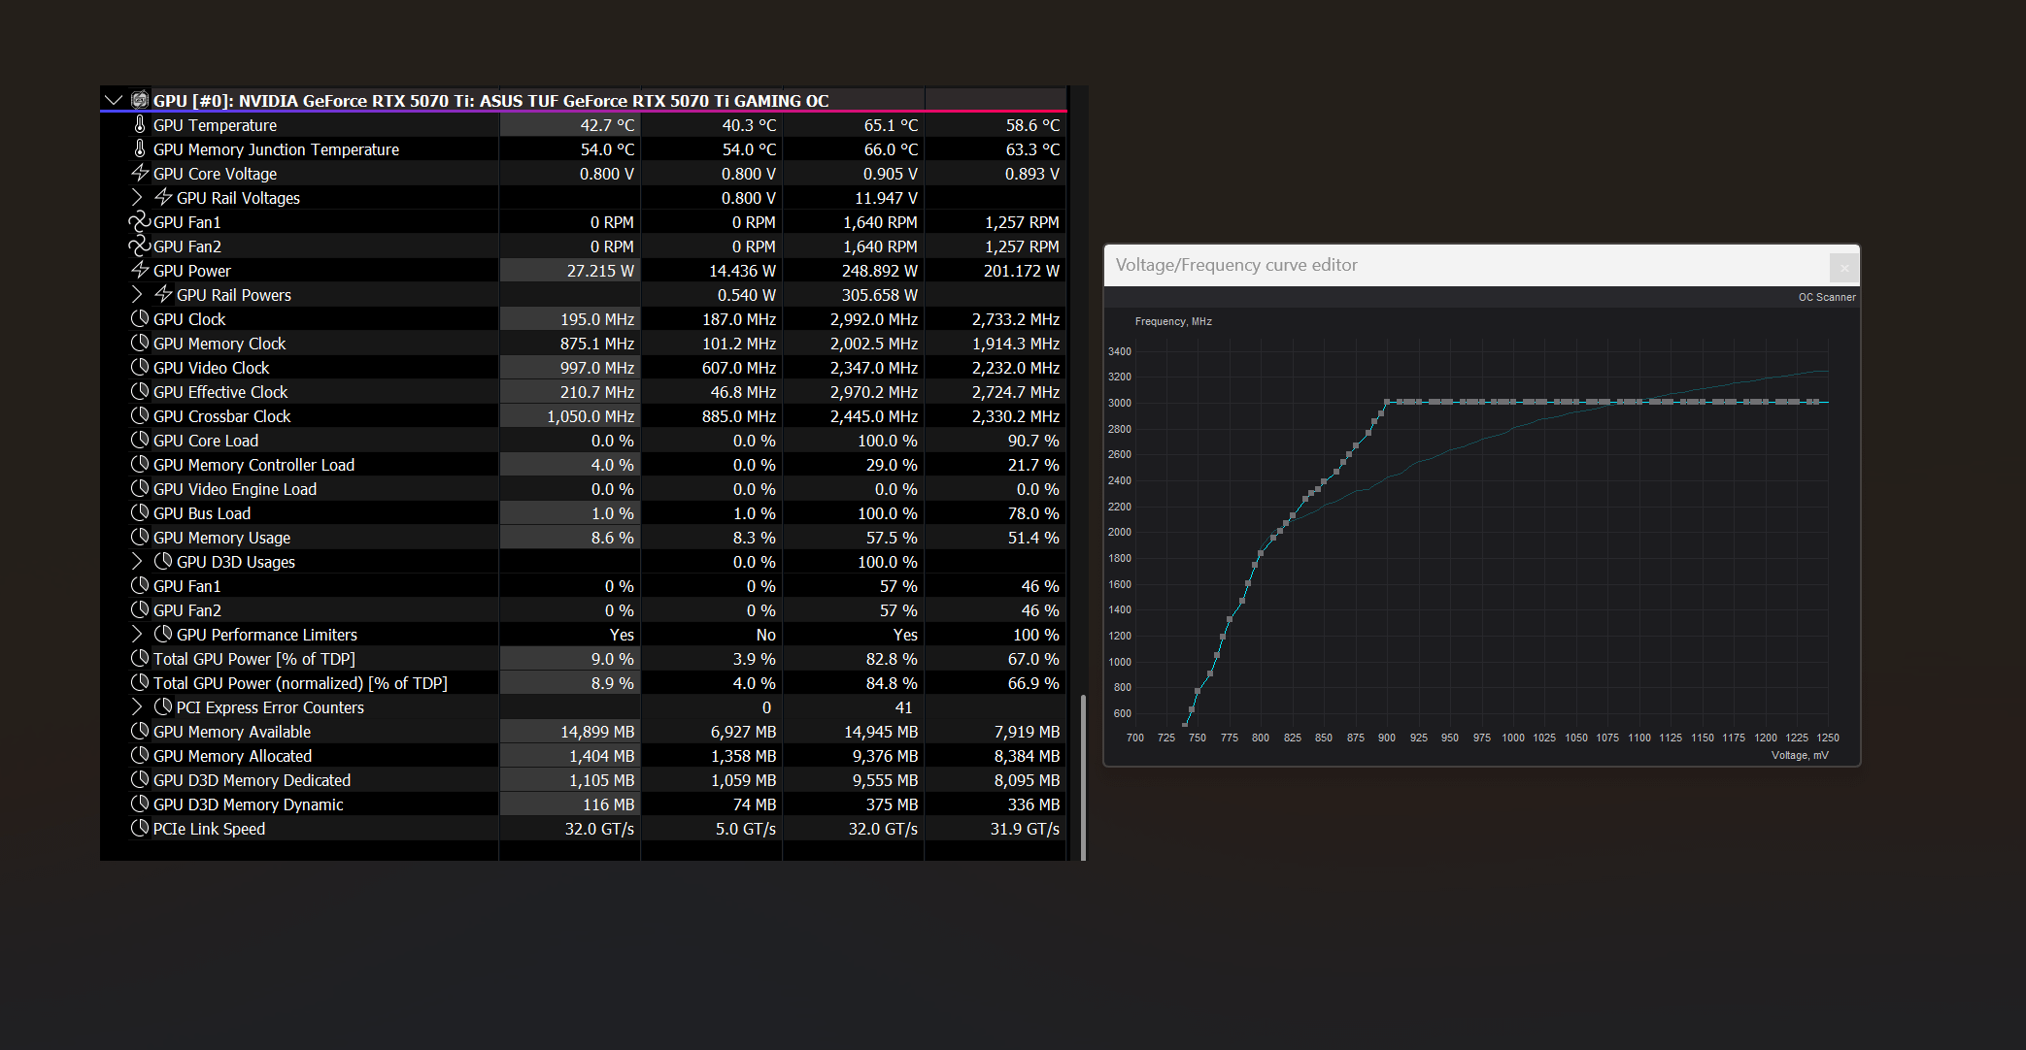Click lightning bolt icon beside GPU Core Voltage
This screenshot has width=2026, height=1050.
point(140,173)
